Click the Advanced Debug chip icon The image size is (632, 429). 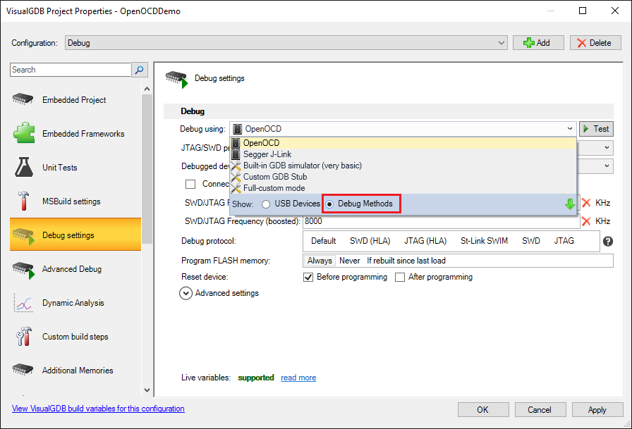click(x=23, y=271)
